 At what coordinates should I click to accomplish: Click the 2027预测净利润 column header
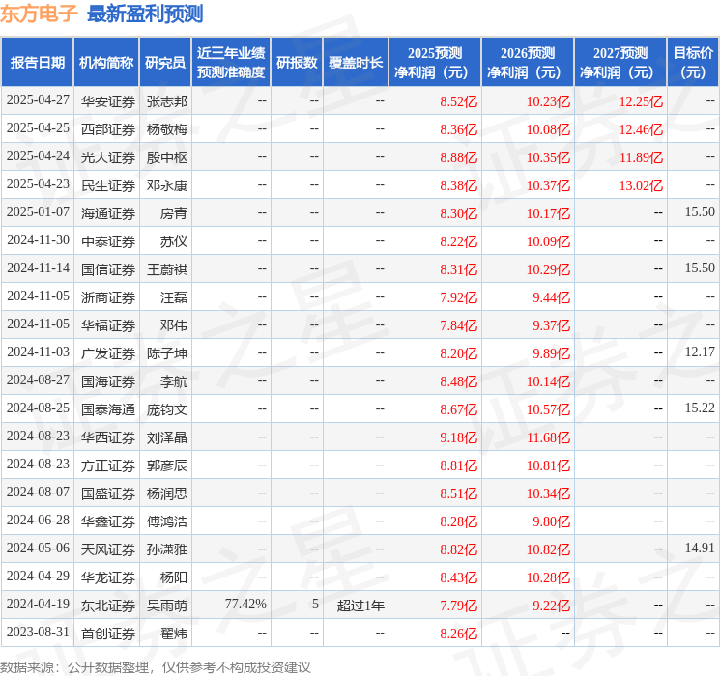tap(620, 63)
